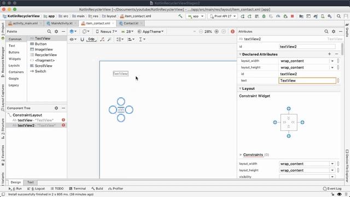
Task: Open the view options eye menu
Action: (x=73, y=39)
